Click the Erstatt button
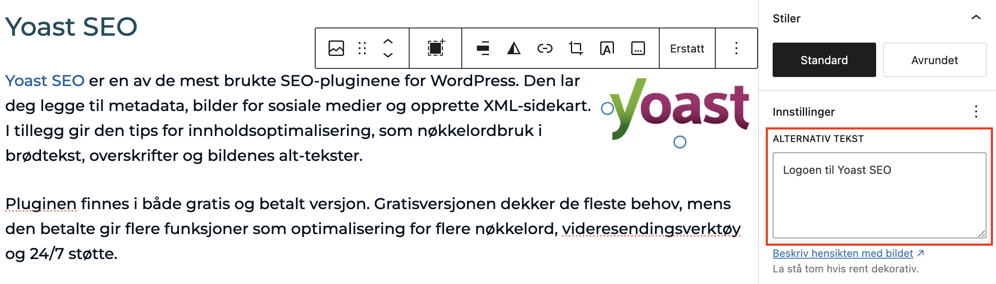Image resolution: width=996 pixels, height=284 pixels. (687, 48)
